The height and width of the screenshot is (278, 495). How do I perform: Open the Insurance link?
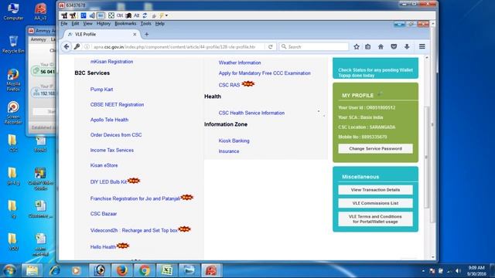pyautogui.click(x=229, y=151)
